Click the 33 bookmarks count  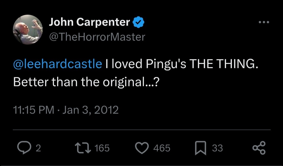[x=217, y=148]
